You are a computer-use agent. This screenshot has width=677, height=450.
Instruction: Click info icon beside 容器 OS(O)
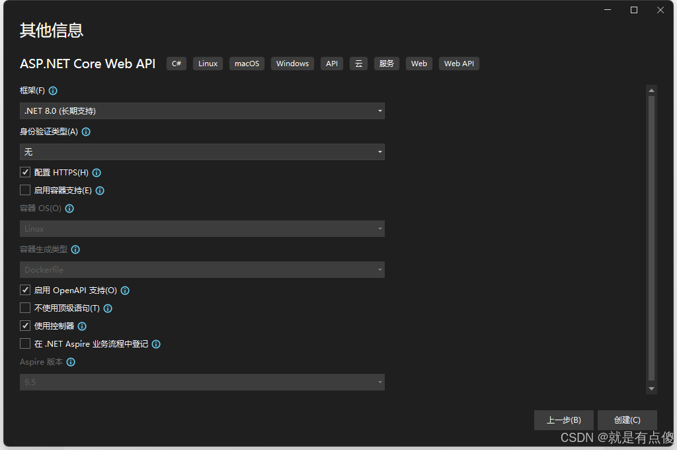[x=69, y=209]
